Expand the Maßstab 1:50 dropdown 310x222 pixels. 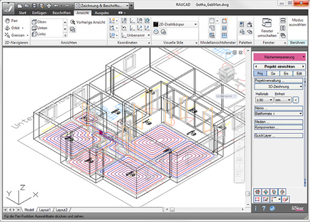click(264, 100)
